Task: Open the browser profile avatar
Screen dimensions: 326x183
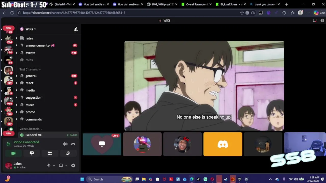Action: click(300, 13)
